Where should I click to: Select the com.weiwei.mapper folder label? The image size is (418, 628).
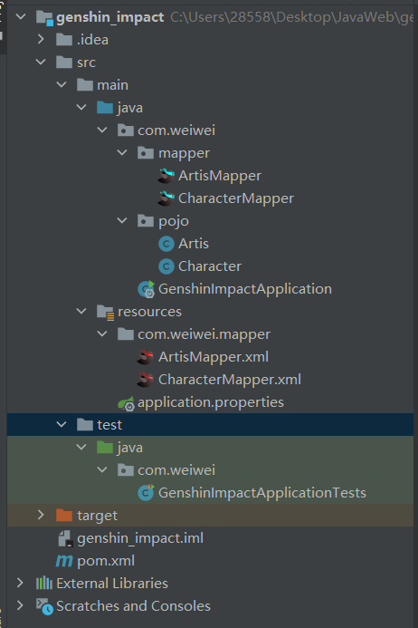click(204, 334)
